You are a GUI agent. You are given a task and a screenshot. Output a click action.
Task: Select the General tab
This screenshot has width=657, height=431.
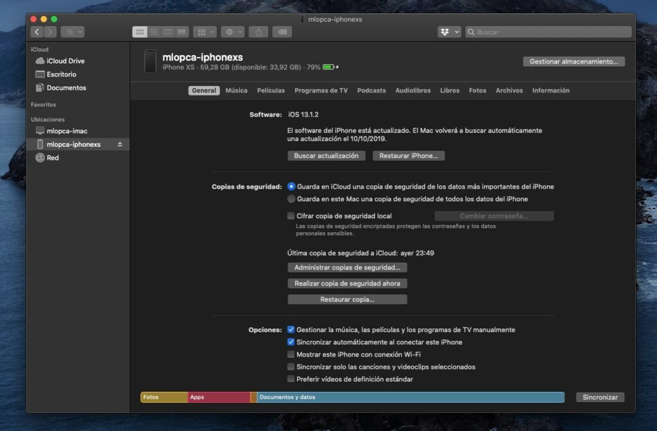(x=204, y=90)
